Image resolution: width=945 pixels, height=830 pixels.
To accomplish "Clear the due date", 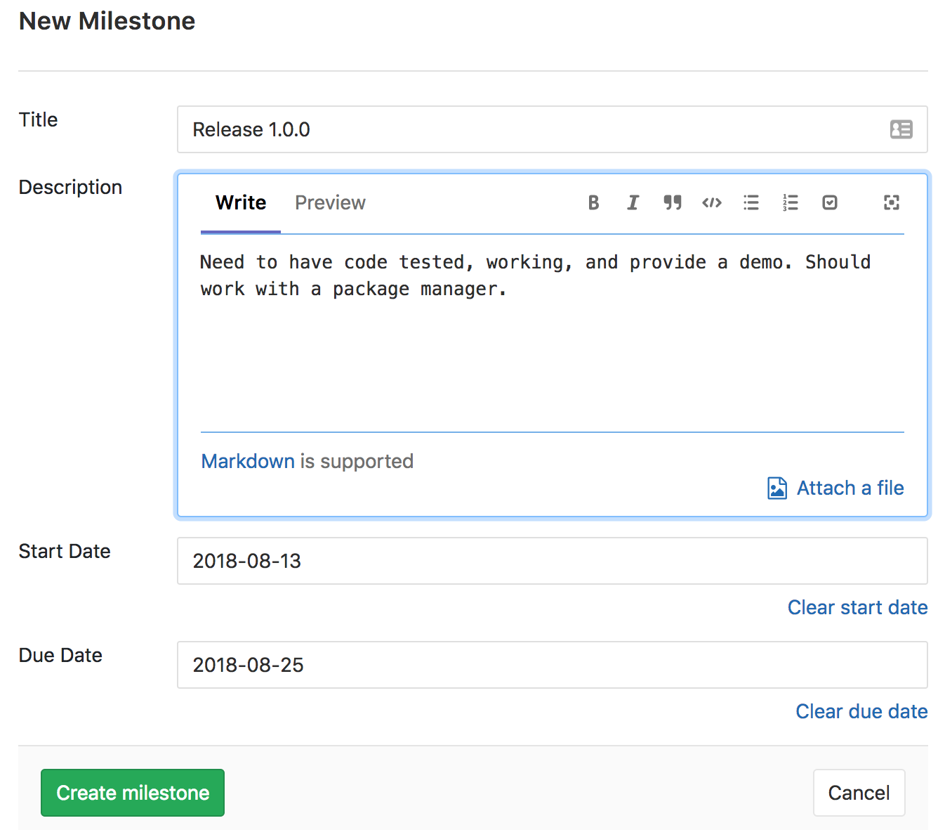I will click(861, 711).
